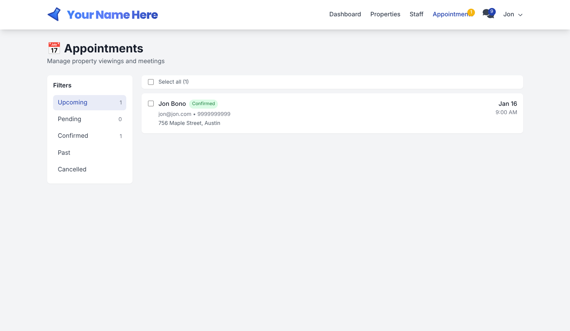Click the orange notification badge on Appointments
Screen dimensions: 570x331
point(471,12)
